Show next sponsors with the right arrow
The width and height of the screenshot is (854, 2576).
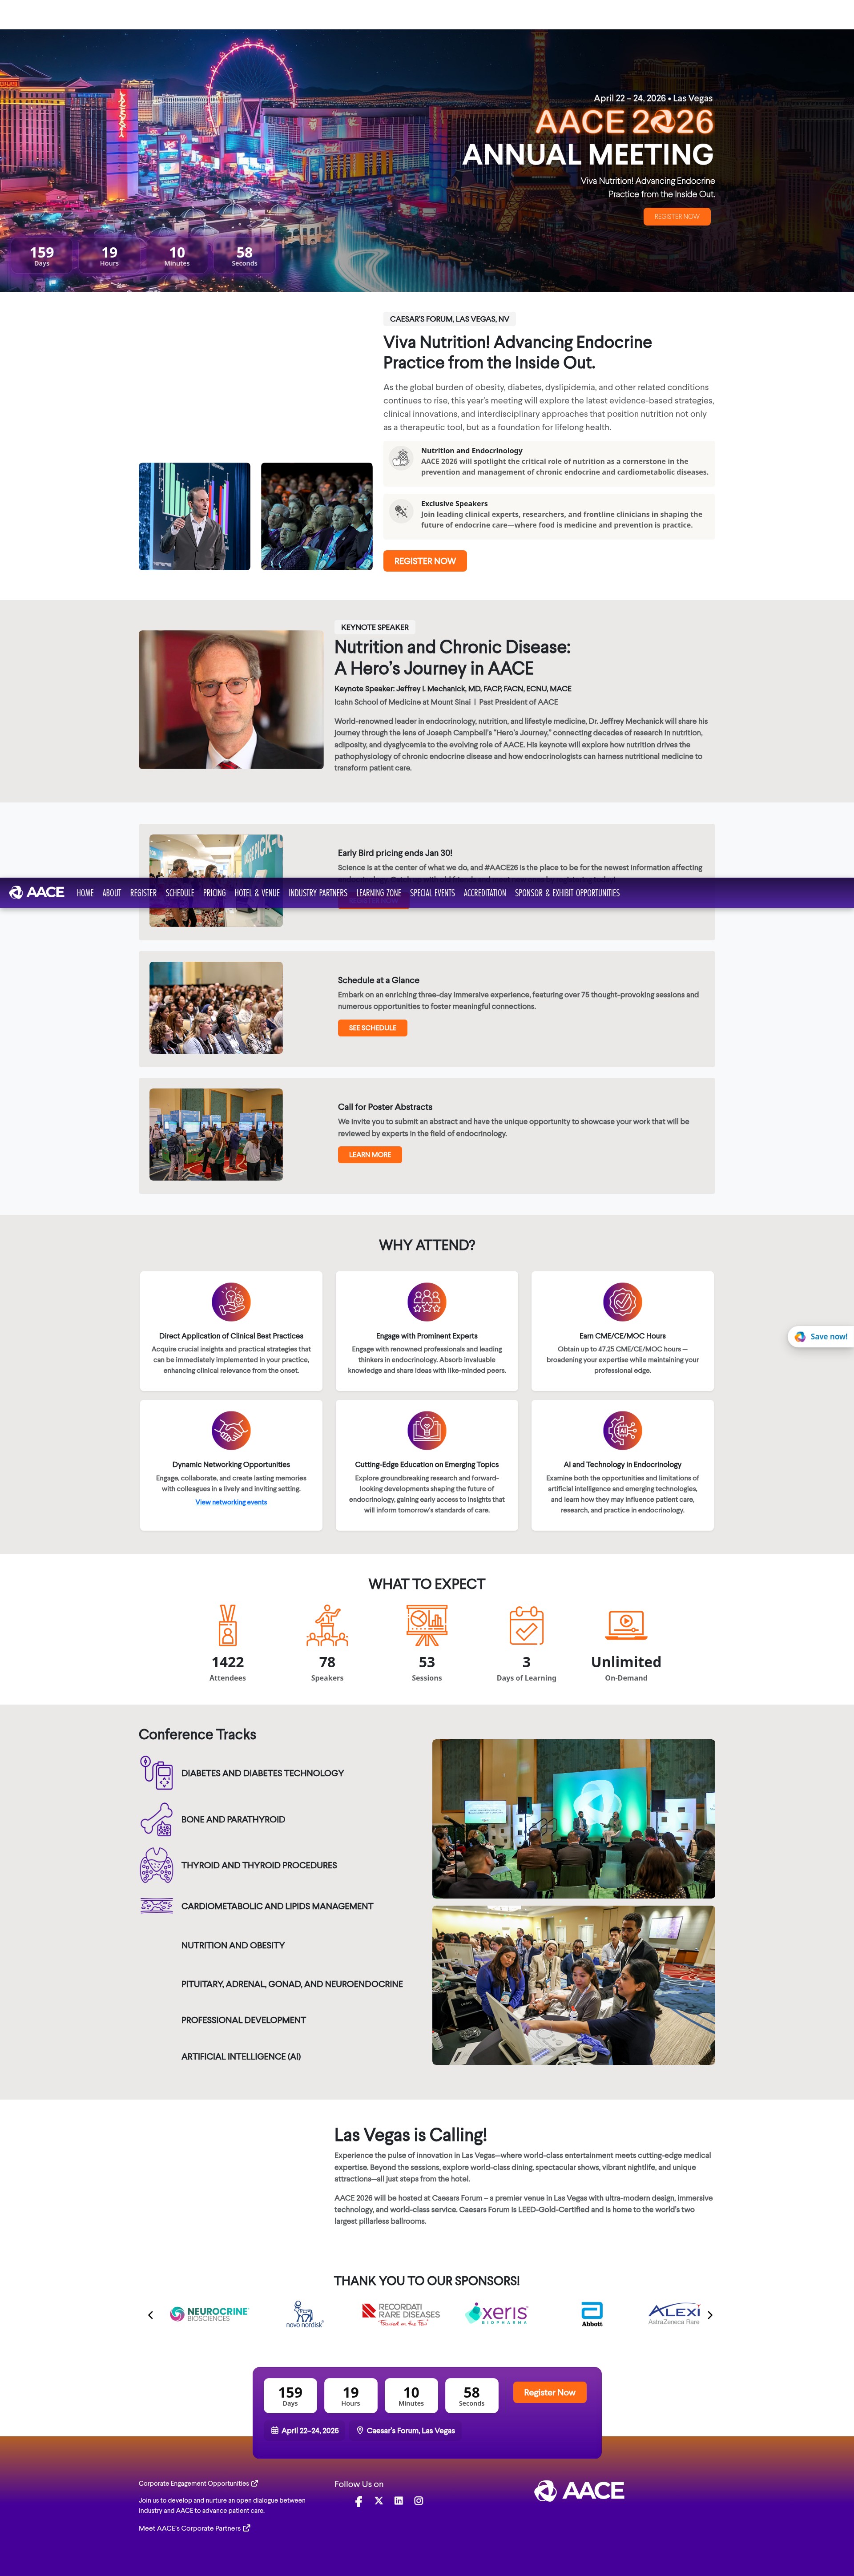click(710, 2315)
